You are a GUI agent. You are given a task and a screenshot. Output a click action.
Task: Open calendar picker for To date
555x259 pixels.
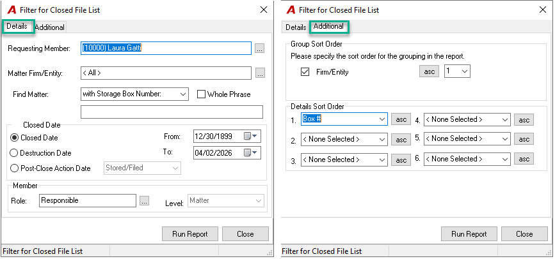[248, 152]
